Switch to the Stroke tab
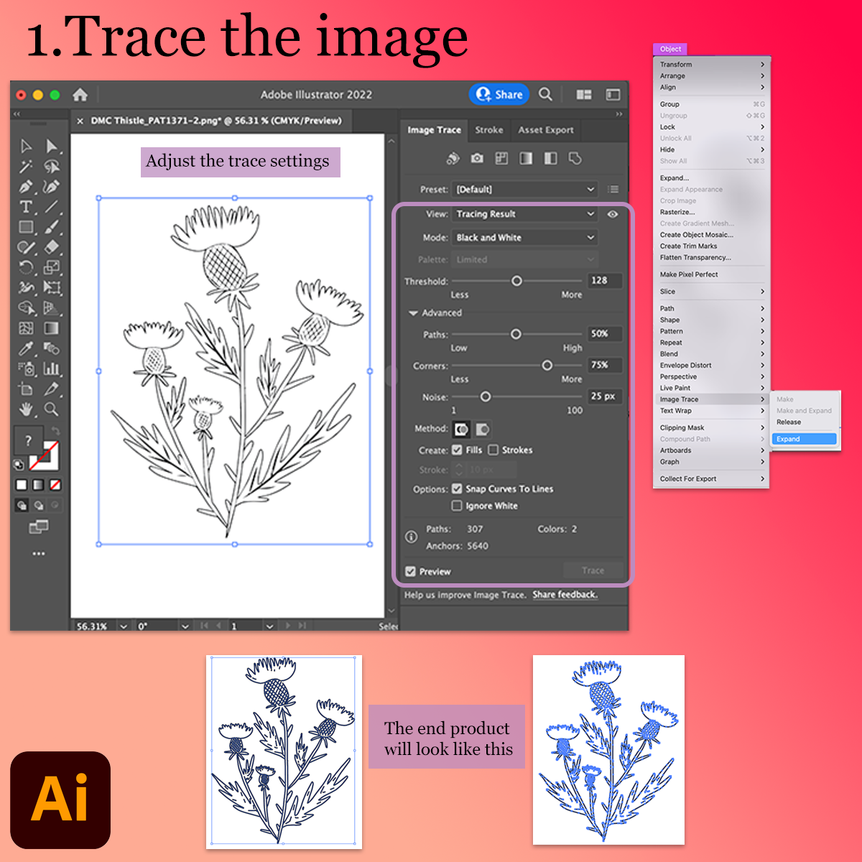The height and width of the screenshot is (862, 862). tap(489, 130)
